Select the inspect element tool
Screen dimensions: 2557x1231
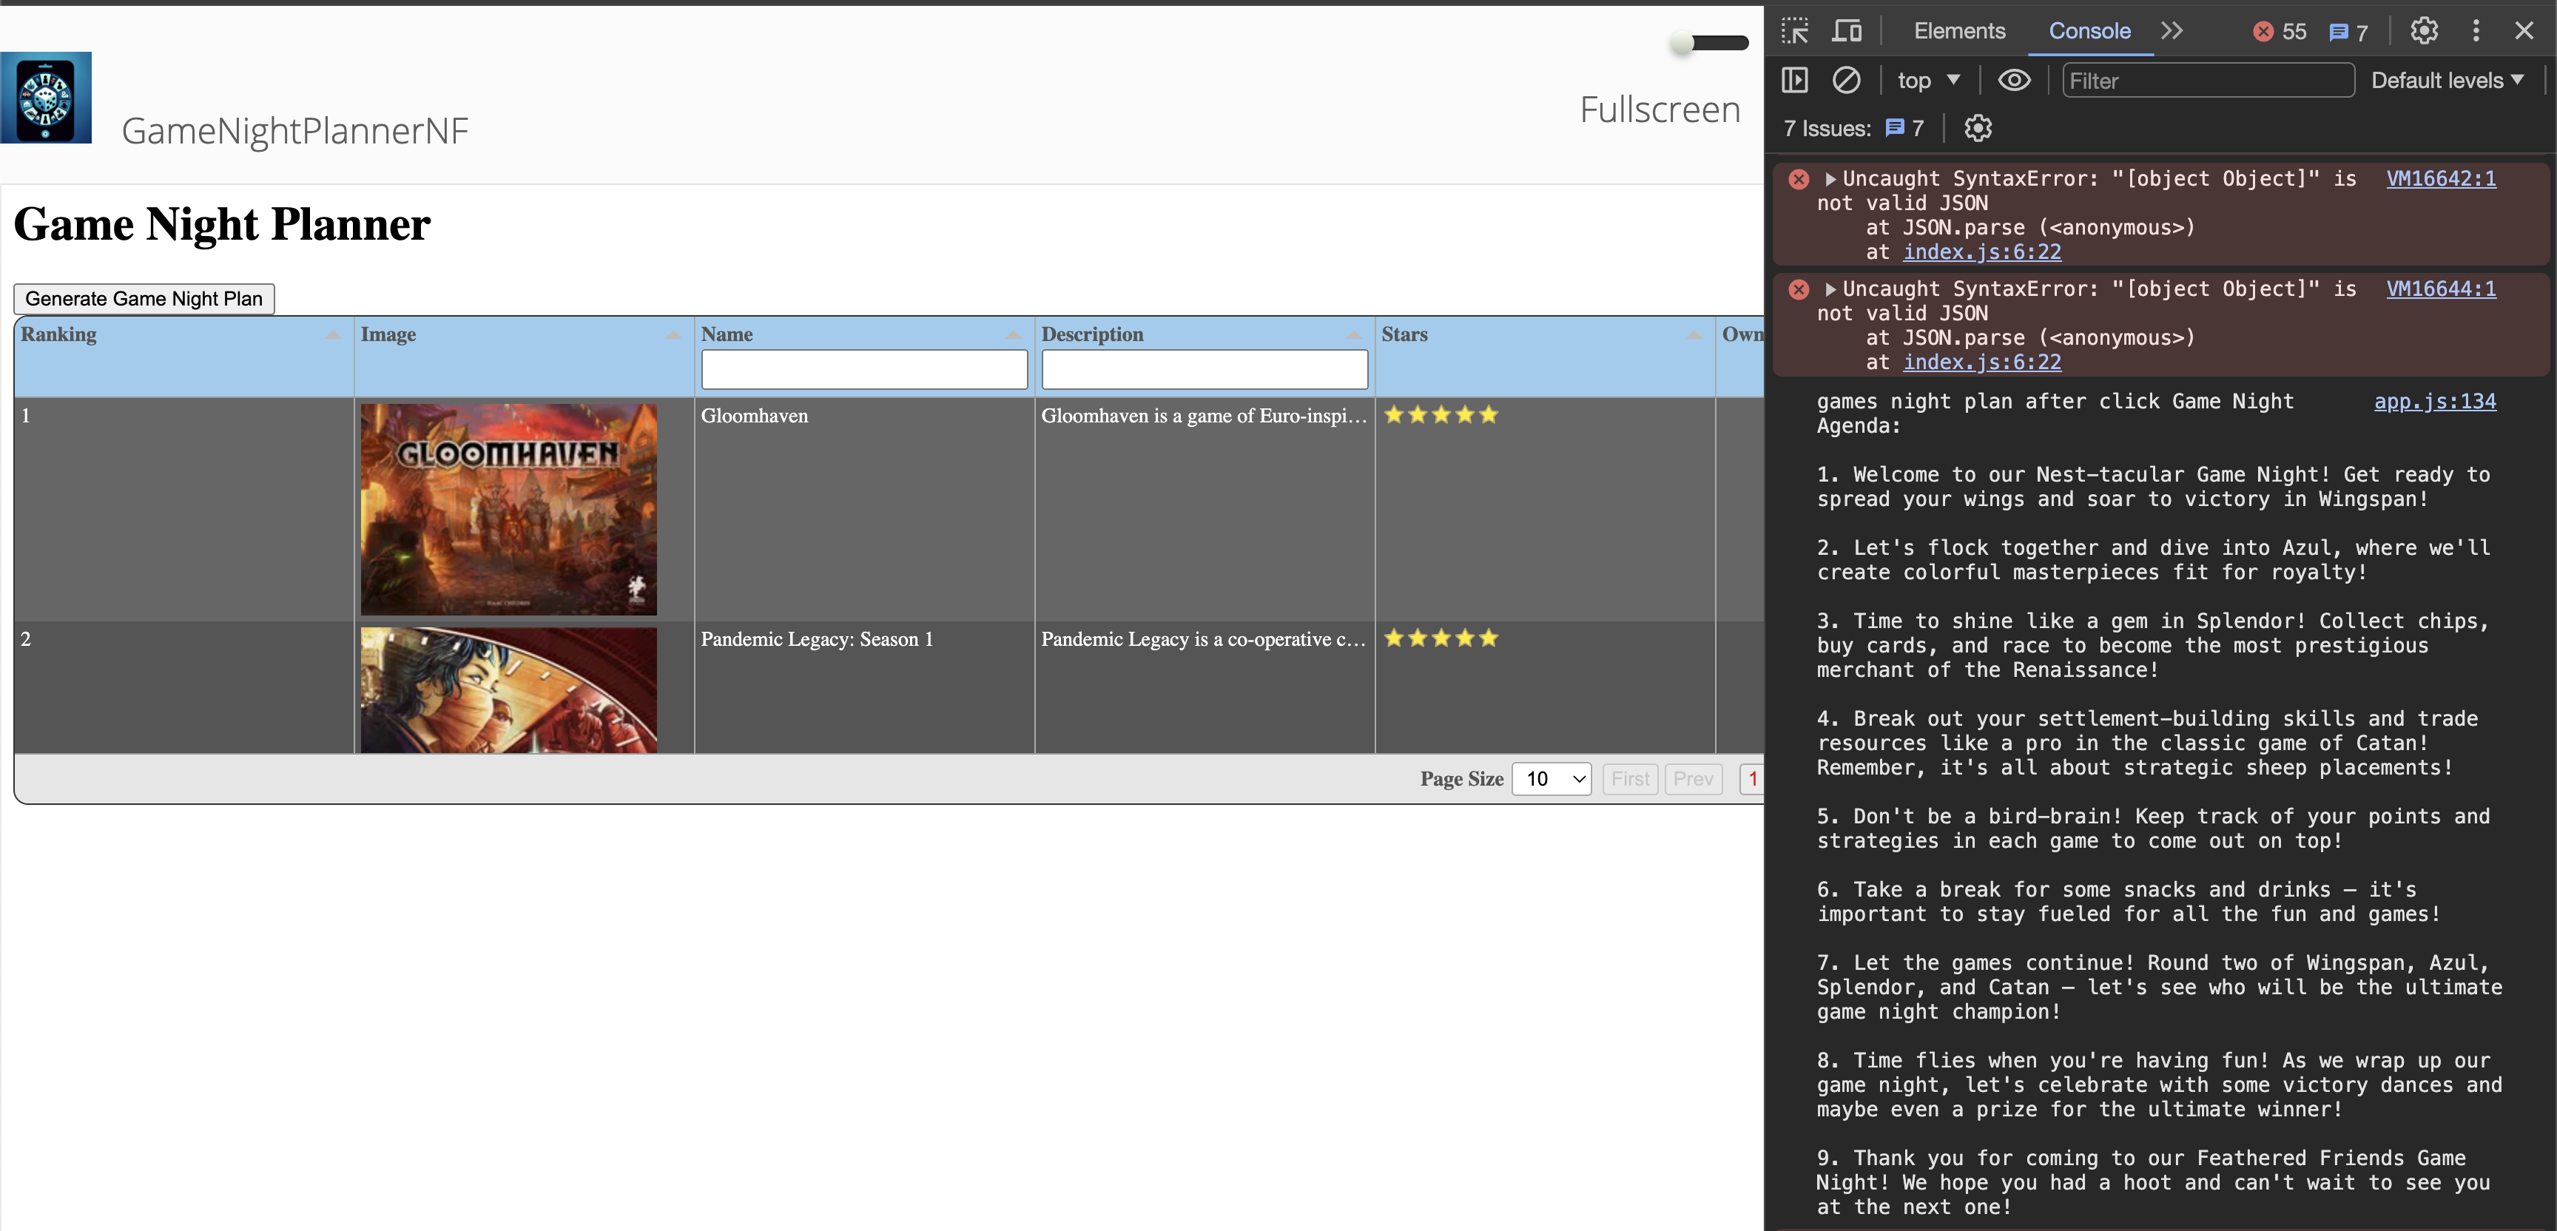pos(1795,31)
